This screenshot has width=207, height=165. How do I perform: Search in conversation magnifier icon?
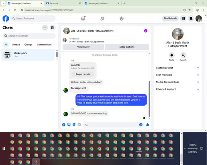pos(183,55)
